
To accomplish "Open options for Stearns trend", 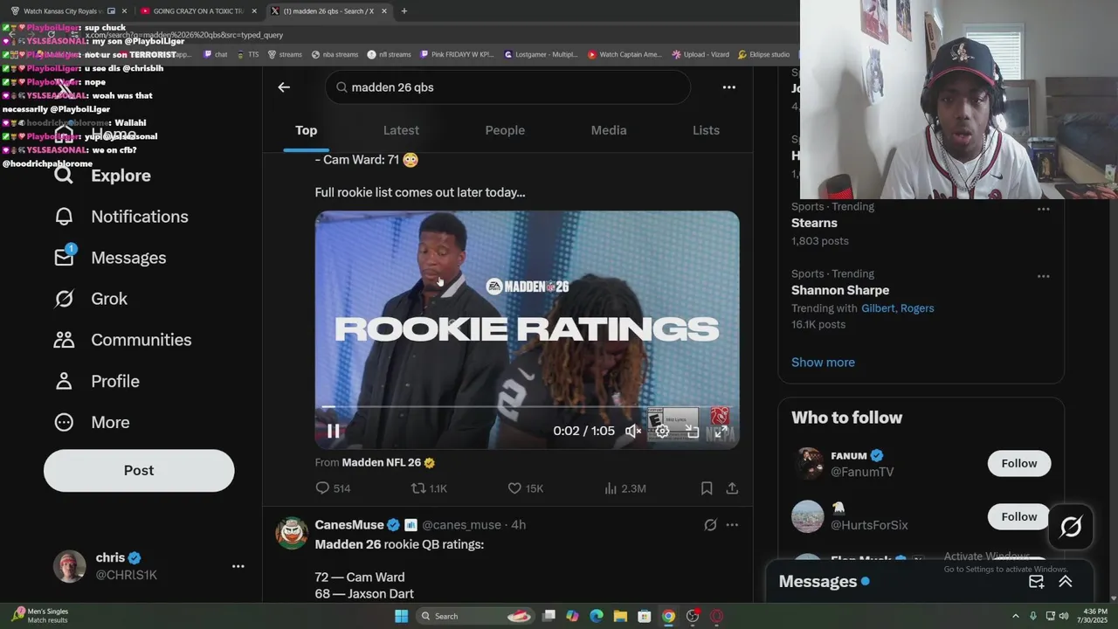I will (x=1043, y=209).
